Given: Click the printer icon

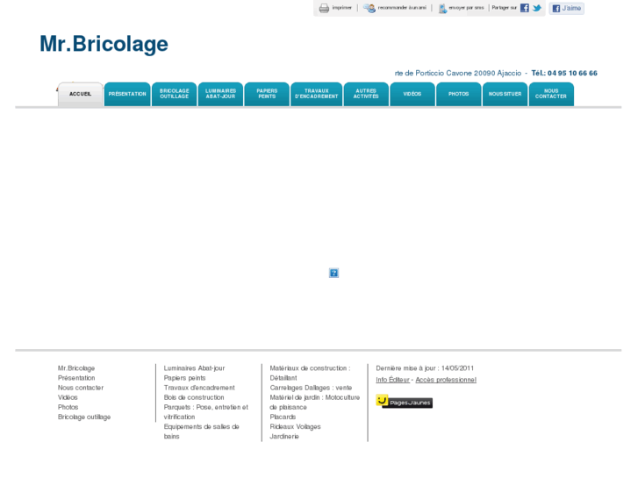Looking at the screenshot, I should pyautogui.click(x=324, y=8).
